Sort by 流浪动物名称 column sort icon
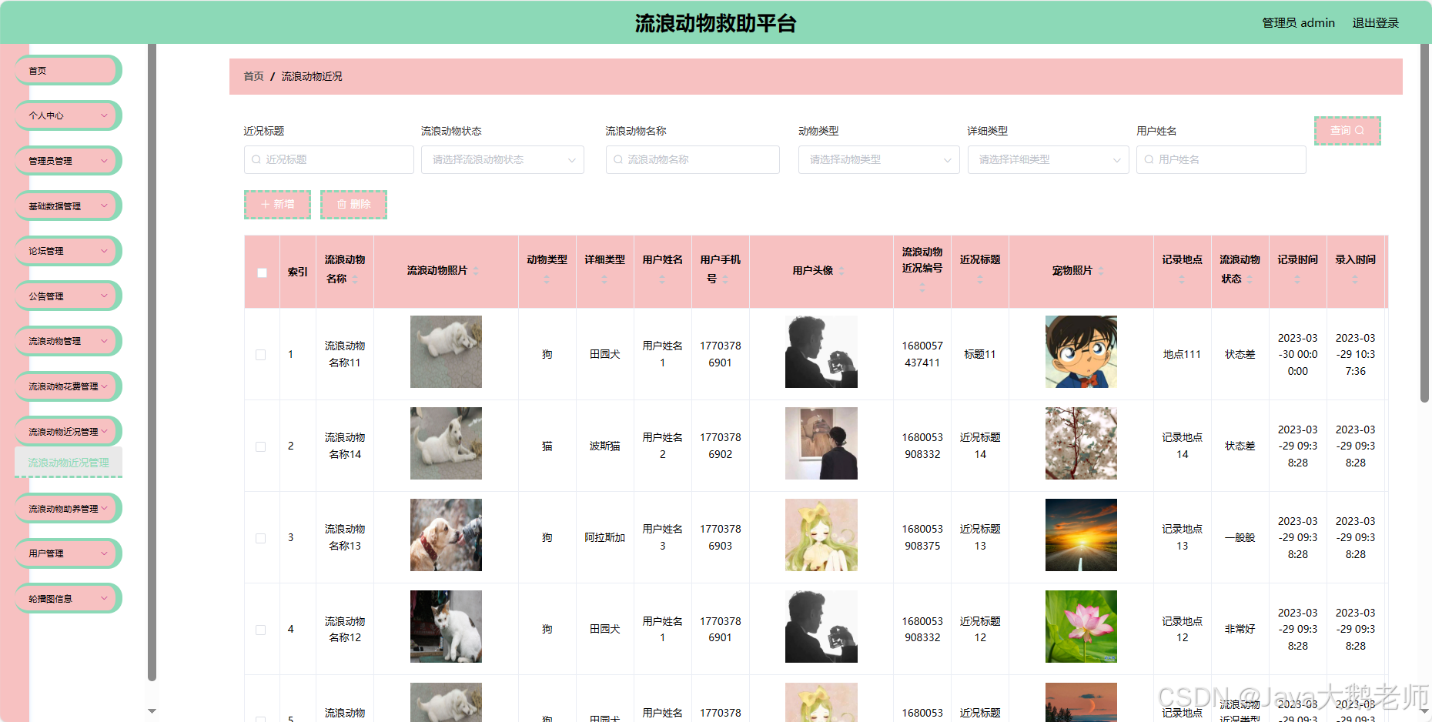This screenshot has width=1432, height=722. coord(355,279)
